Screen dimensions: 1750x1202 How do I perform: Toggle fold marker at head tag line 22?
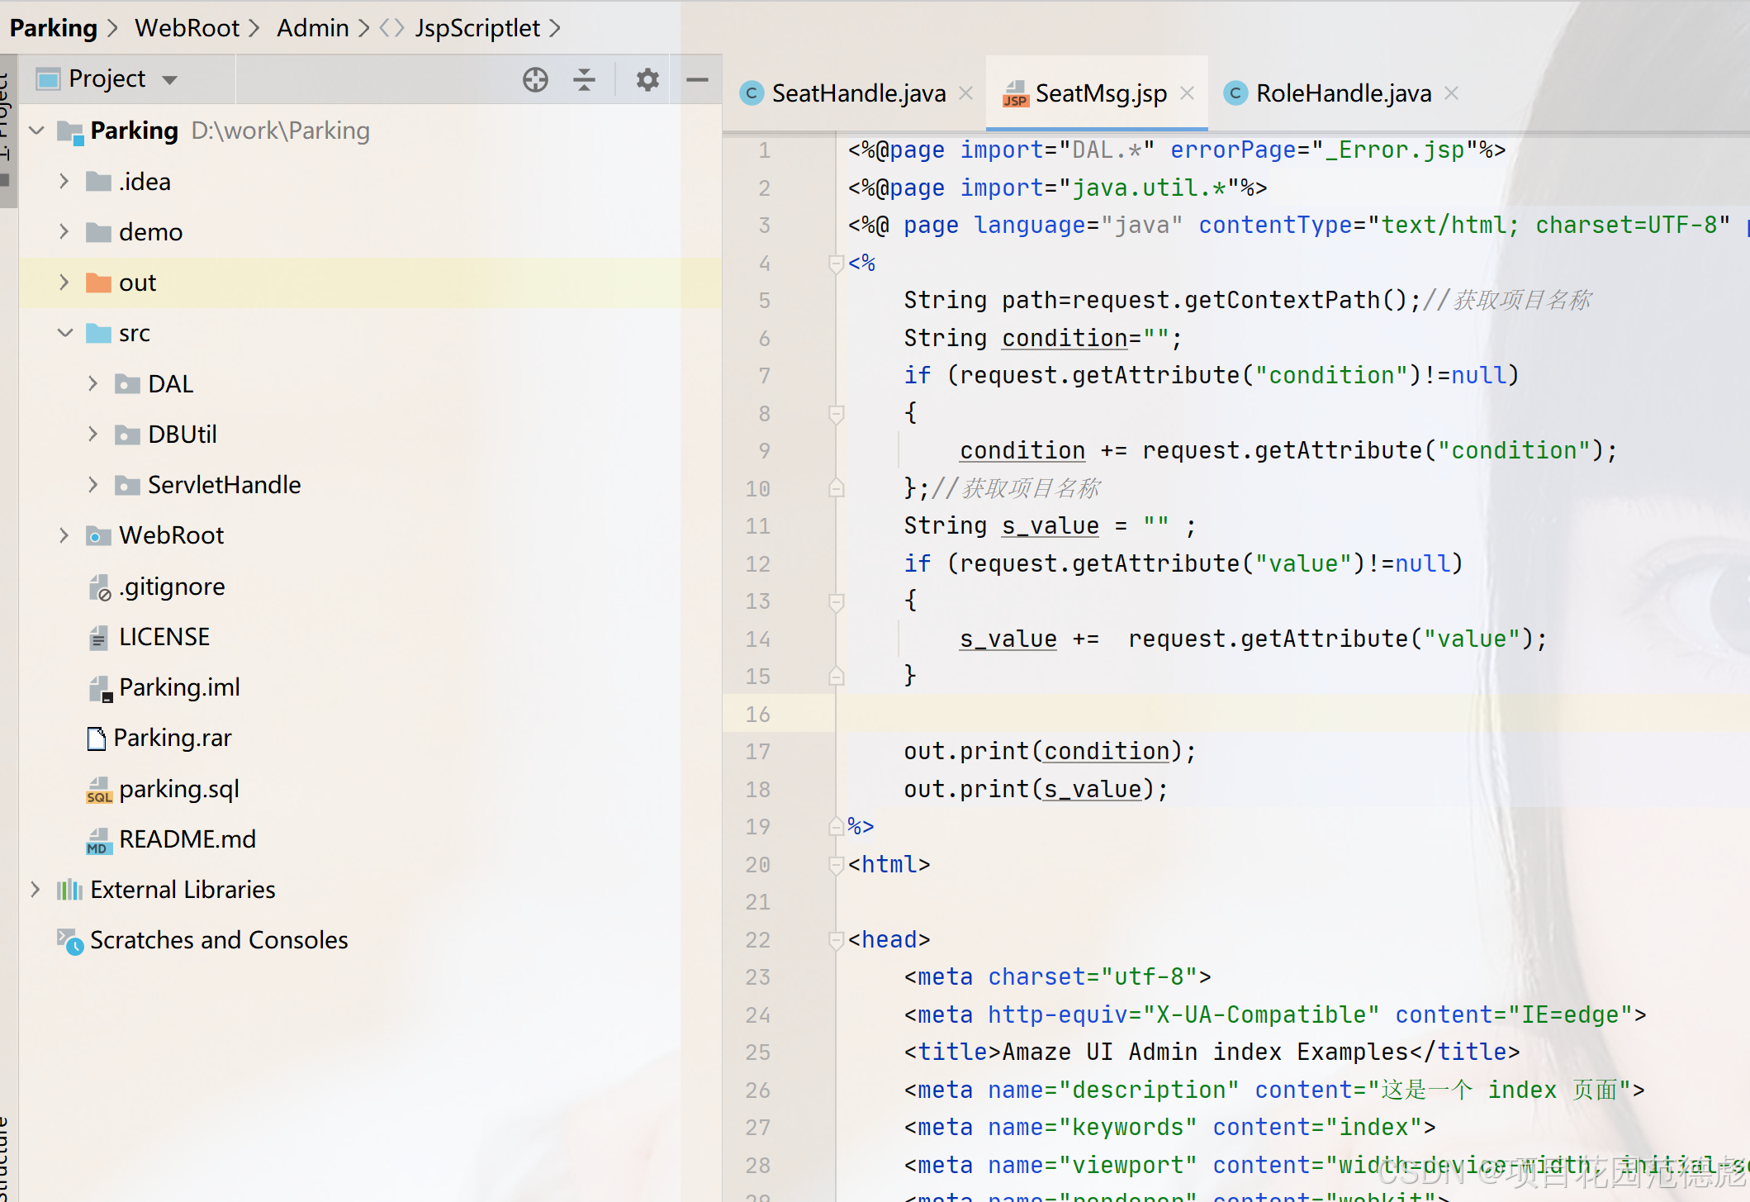click(x=836, y=939)
